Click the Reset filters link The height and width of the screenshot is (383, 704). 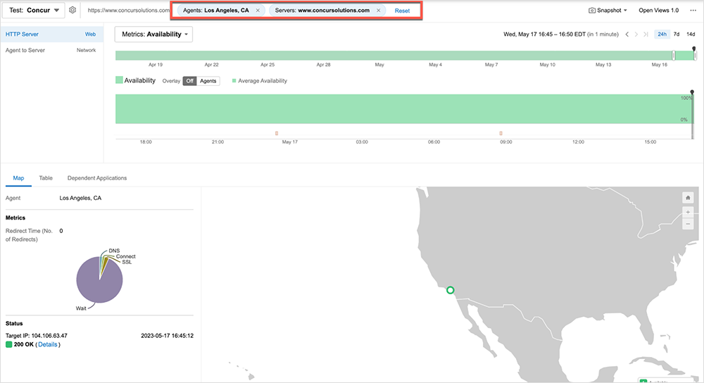coord(402,11)
